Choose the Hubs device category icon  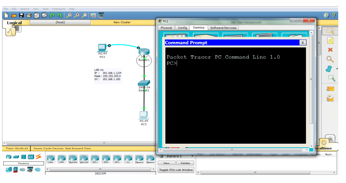pyautogui.click(x=24, y=157)
